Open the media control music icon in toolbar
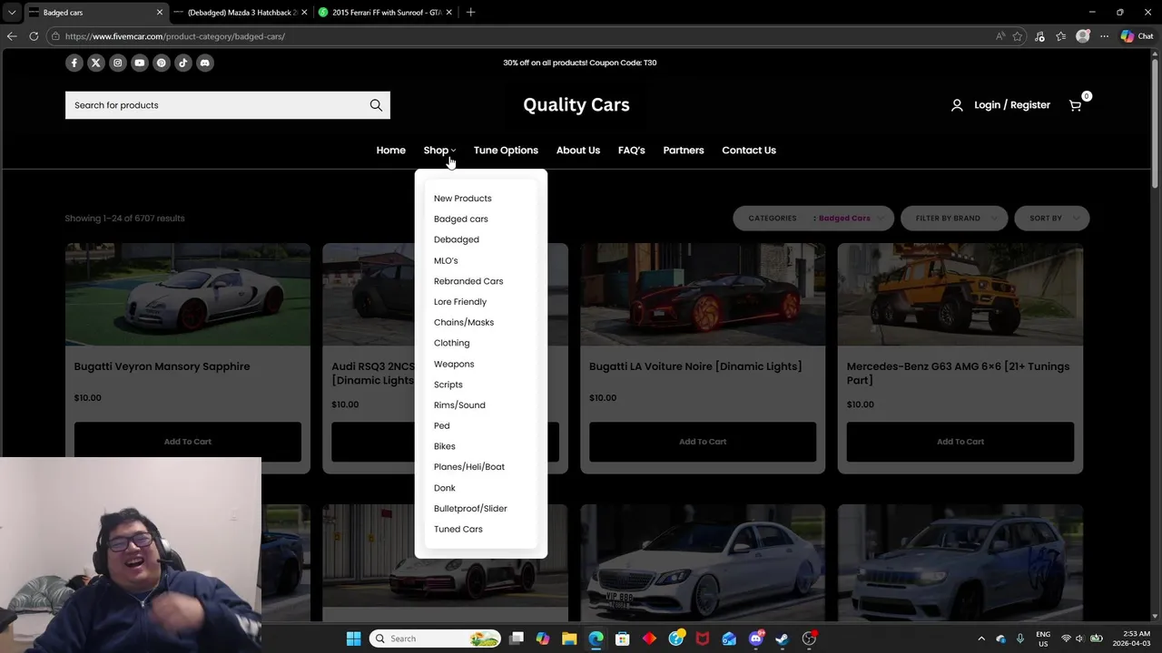Screen dimensions: 1162x653 coord(1039,36)
